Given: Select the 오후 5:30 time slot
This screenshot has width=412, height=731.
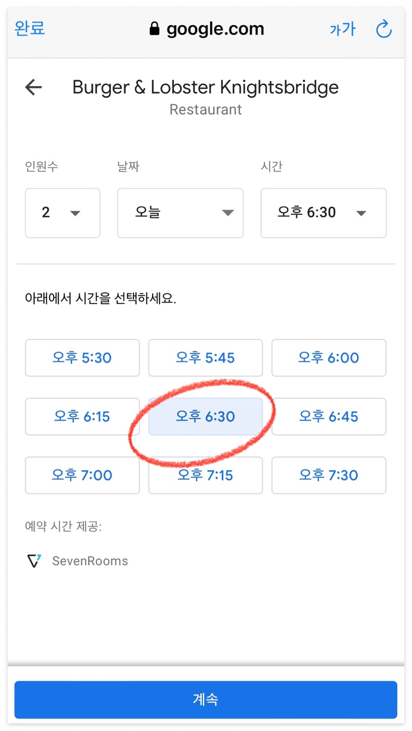Looking at the screenshot, I should coord(82,358).
